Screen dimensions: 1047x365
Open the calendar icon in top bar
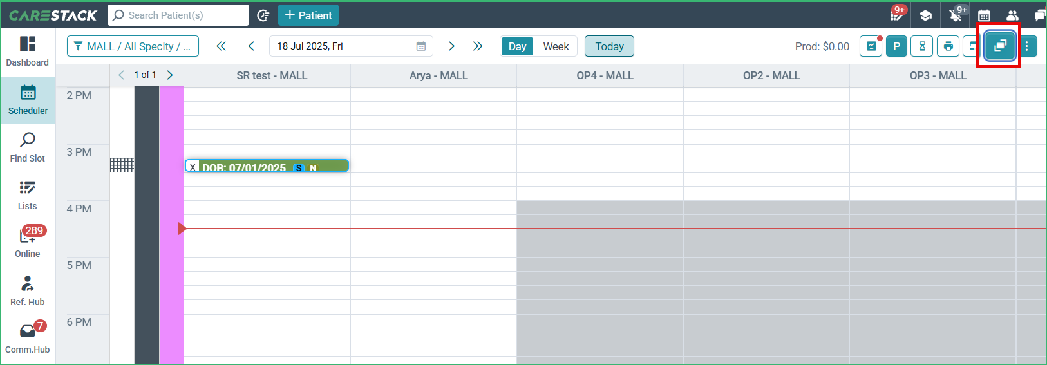(x=984, y=15)
